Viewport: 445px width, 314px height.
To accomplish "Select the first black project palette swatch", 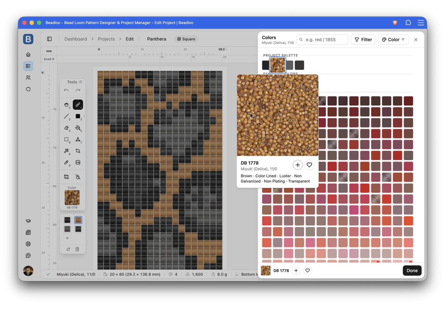I will [266, 65].
